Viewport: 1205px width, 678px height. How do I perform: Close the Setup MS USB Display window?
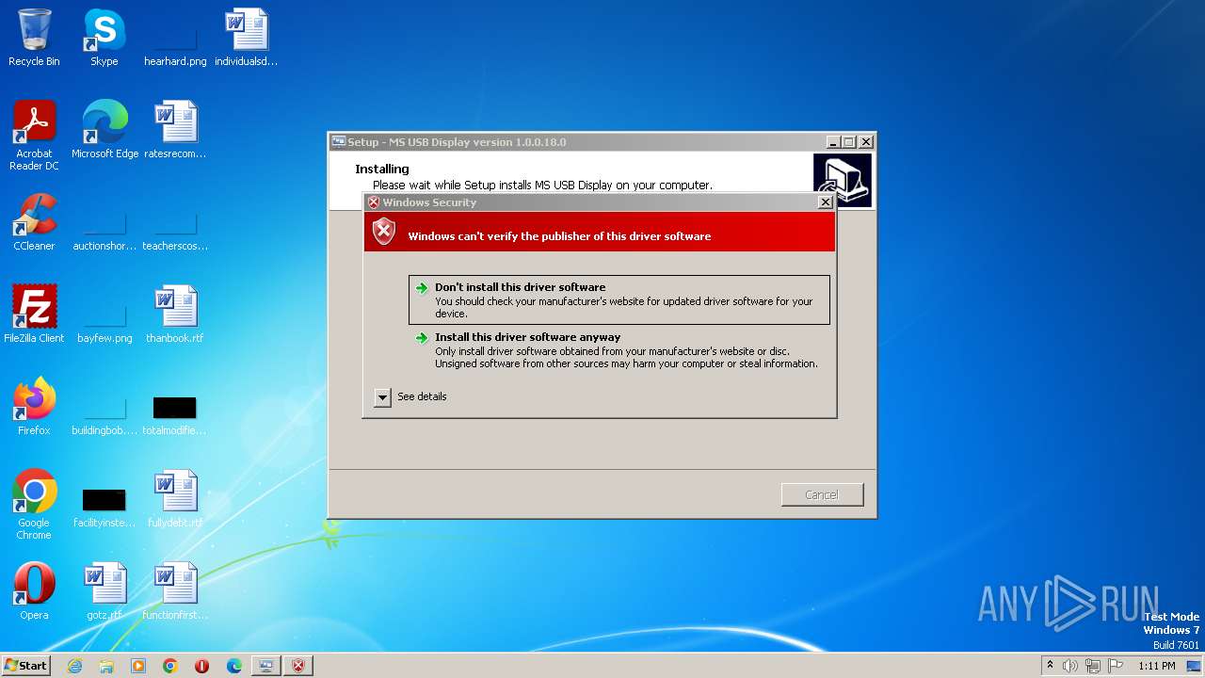point(866,142)
